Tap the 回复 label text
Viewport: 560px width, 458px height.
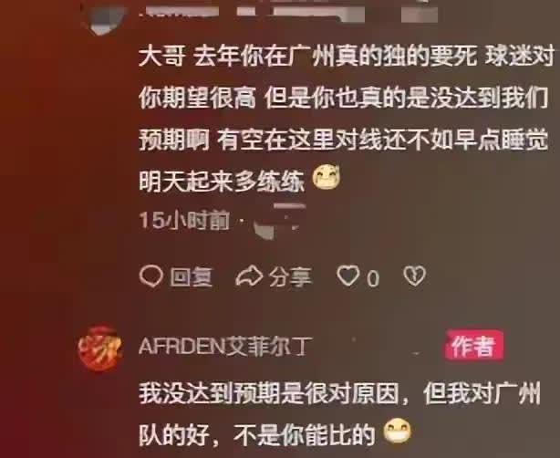click(x=191, y=276)
